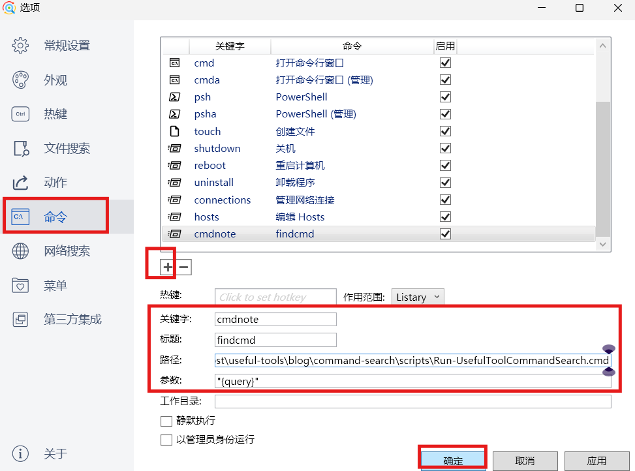
Task: Switch to 热键 section
Action: [x=55, y=114]
